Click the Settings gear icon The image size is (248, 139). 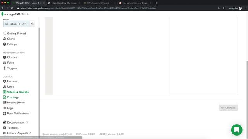tap(5, 44)
